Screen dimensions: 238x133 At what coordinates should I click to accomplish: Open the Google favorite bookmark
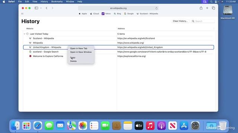pyautogui.click(x=129, y=14)
